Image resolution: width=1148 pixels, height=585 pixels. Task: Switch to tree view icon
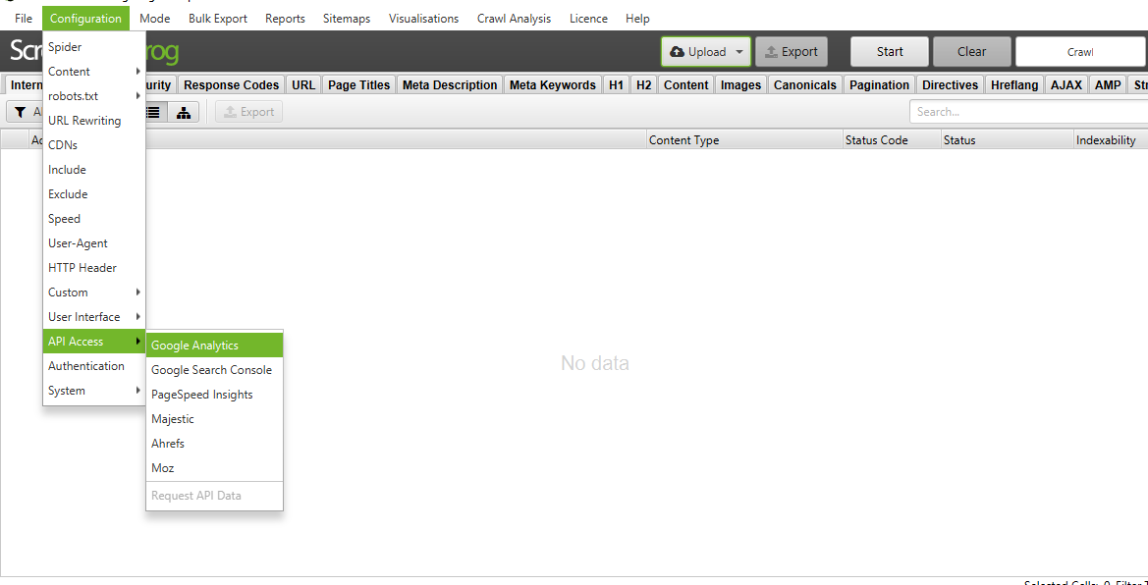(184, 112)
